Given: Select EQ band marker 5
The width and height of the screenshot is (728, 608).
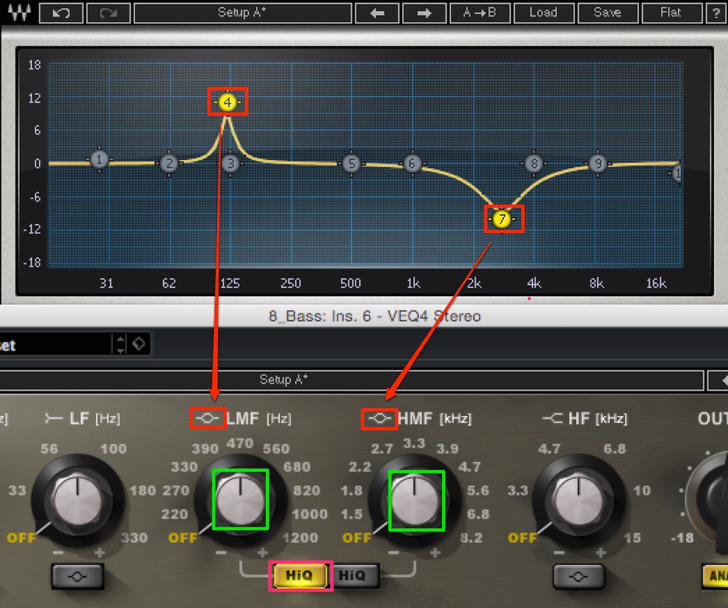Looking at the screenshot, I should tap(352, 163).
